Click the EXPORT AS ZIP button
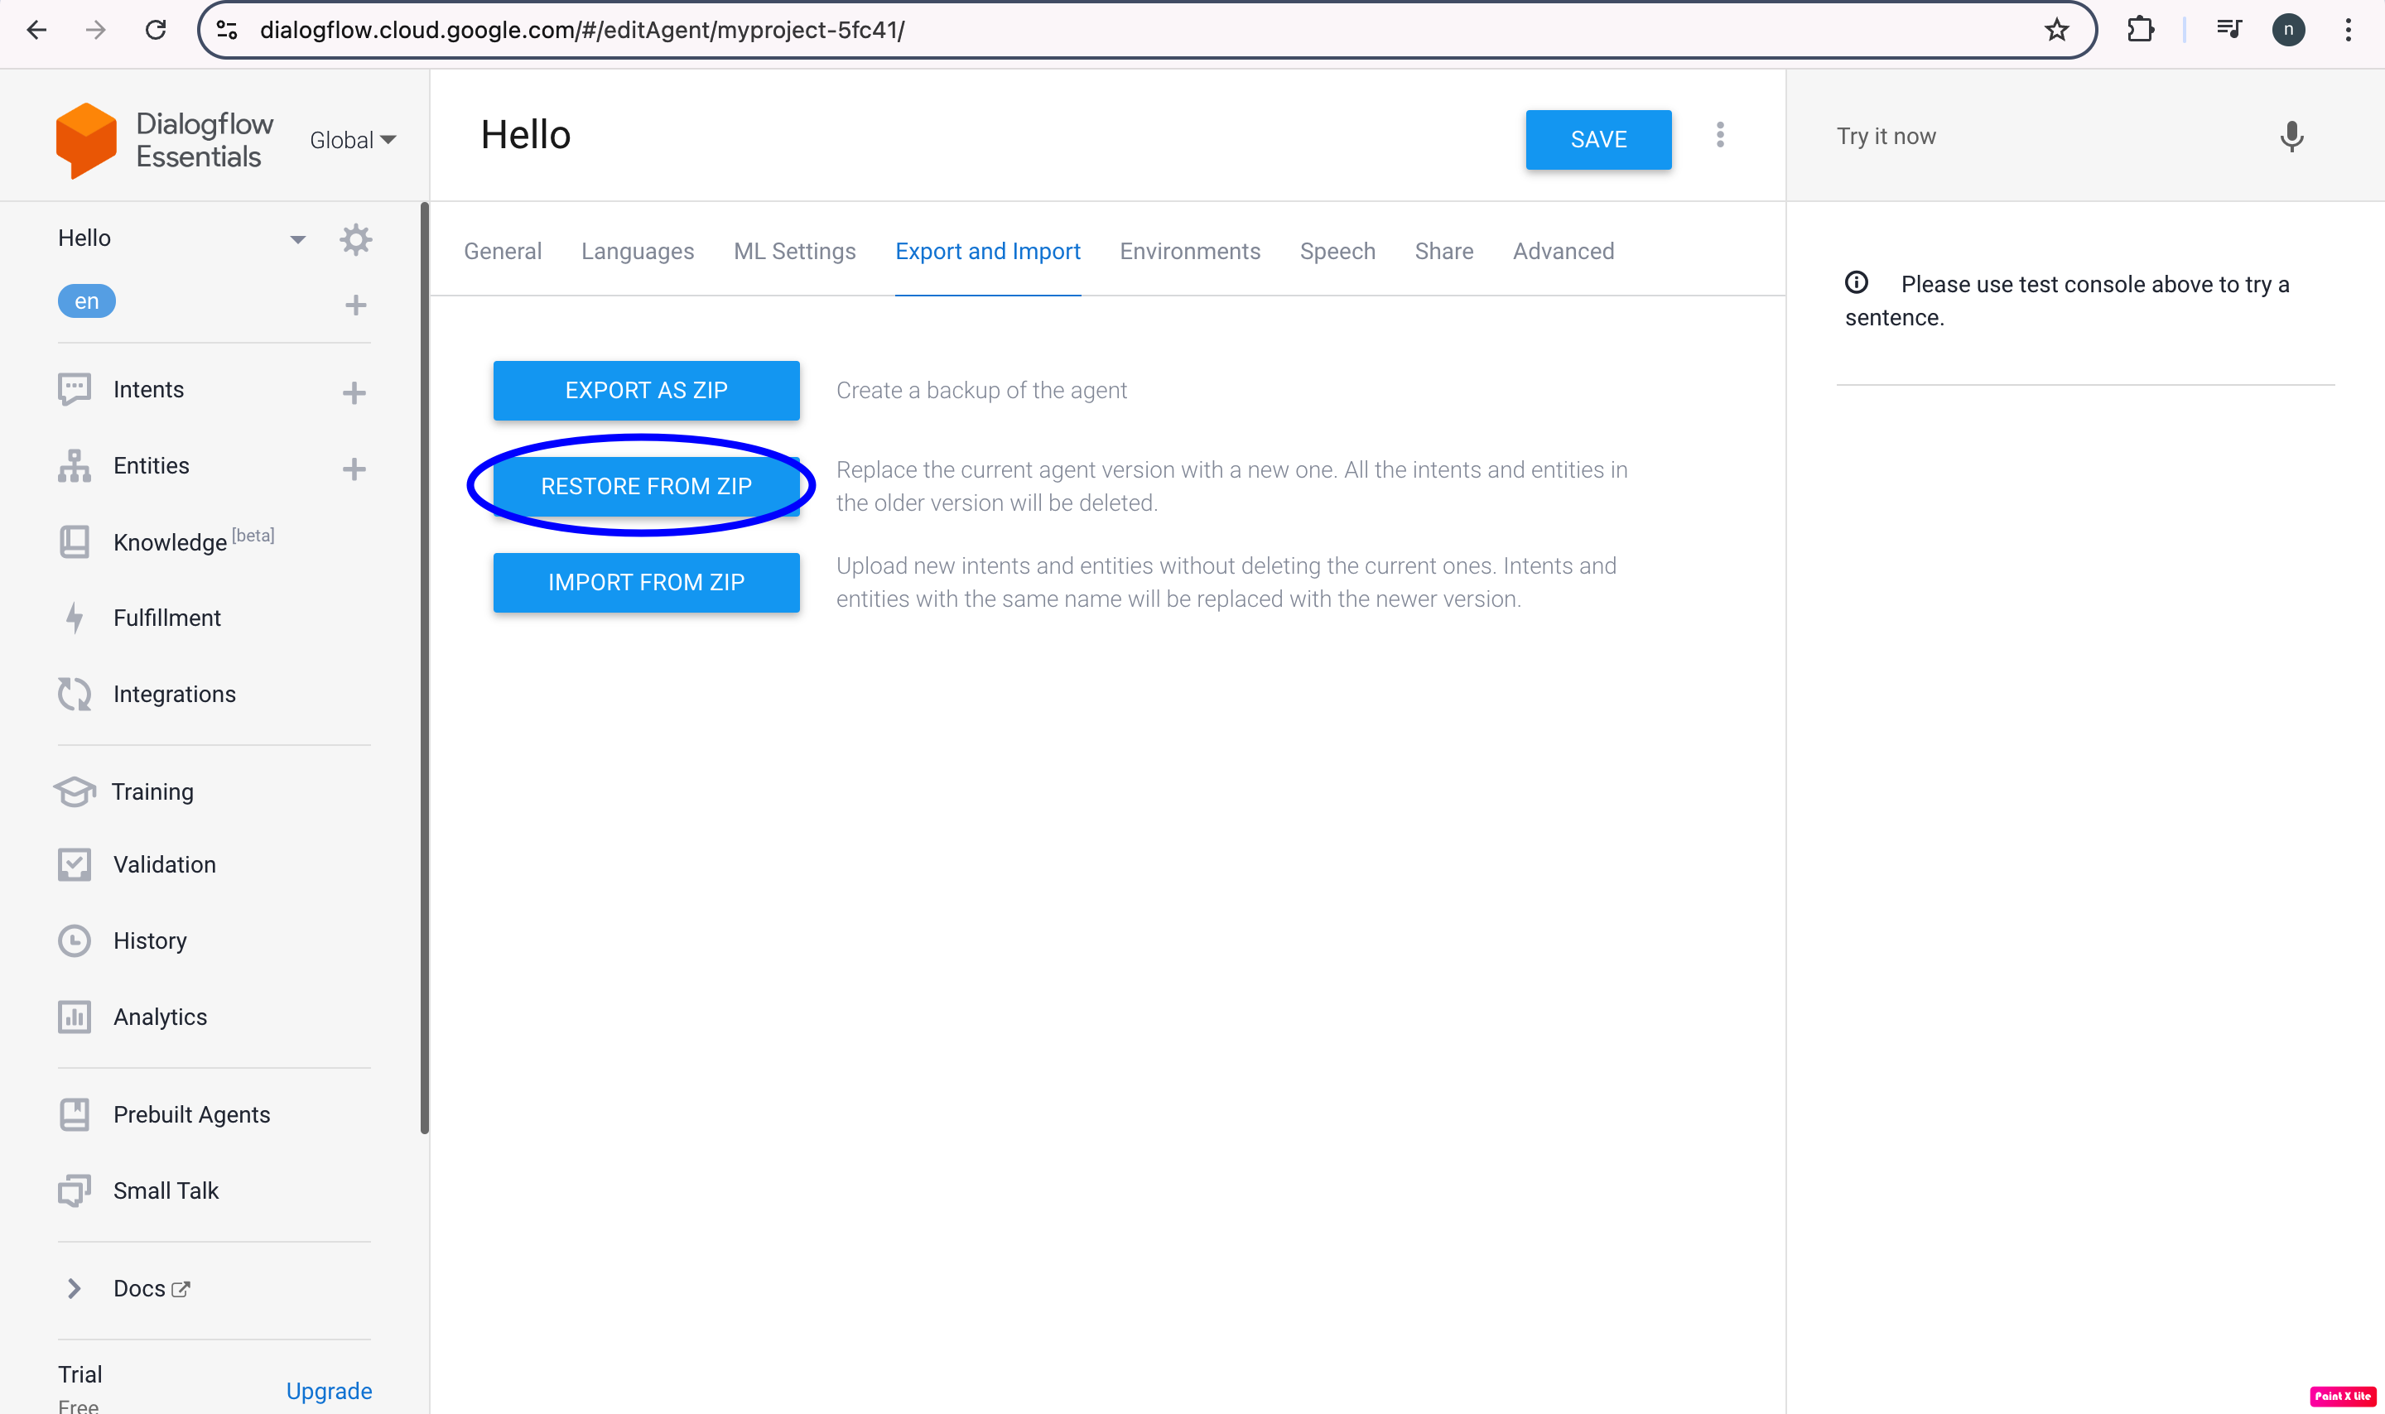The image size is (2385, 1414). click(x=646, y=391)
